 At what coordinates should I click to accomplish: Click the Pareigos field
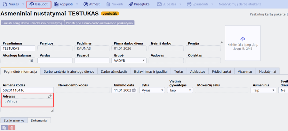[x=55, y=48]
